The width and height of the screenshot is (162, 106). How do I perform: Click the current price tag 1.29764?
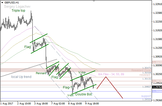[x=156, y=87]
